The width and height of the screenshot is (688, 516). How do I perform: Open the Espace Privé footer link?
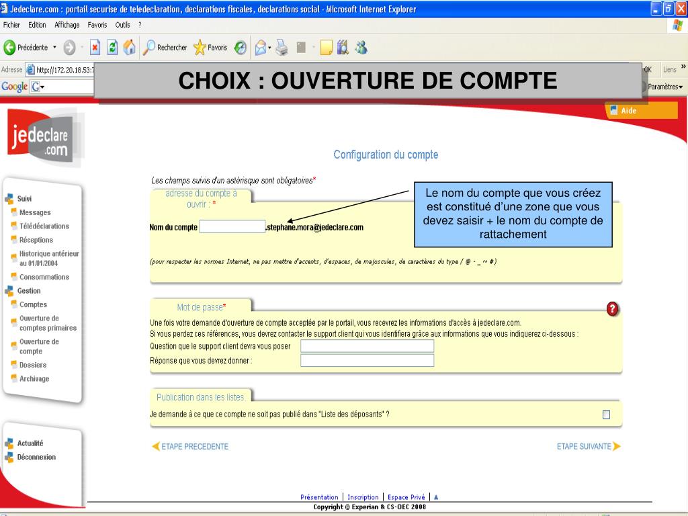coord(406,497)
